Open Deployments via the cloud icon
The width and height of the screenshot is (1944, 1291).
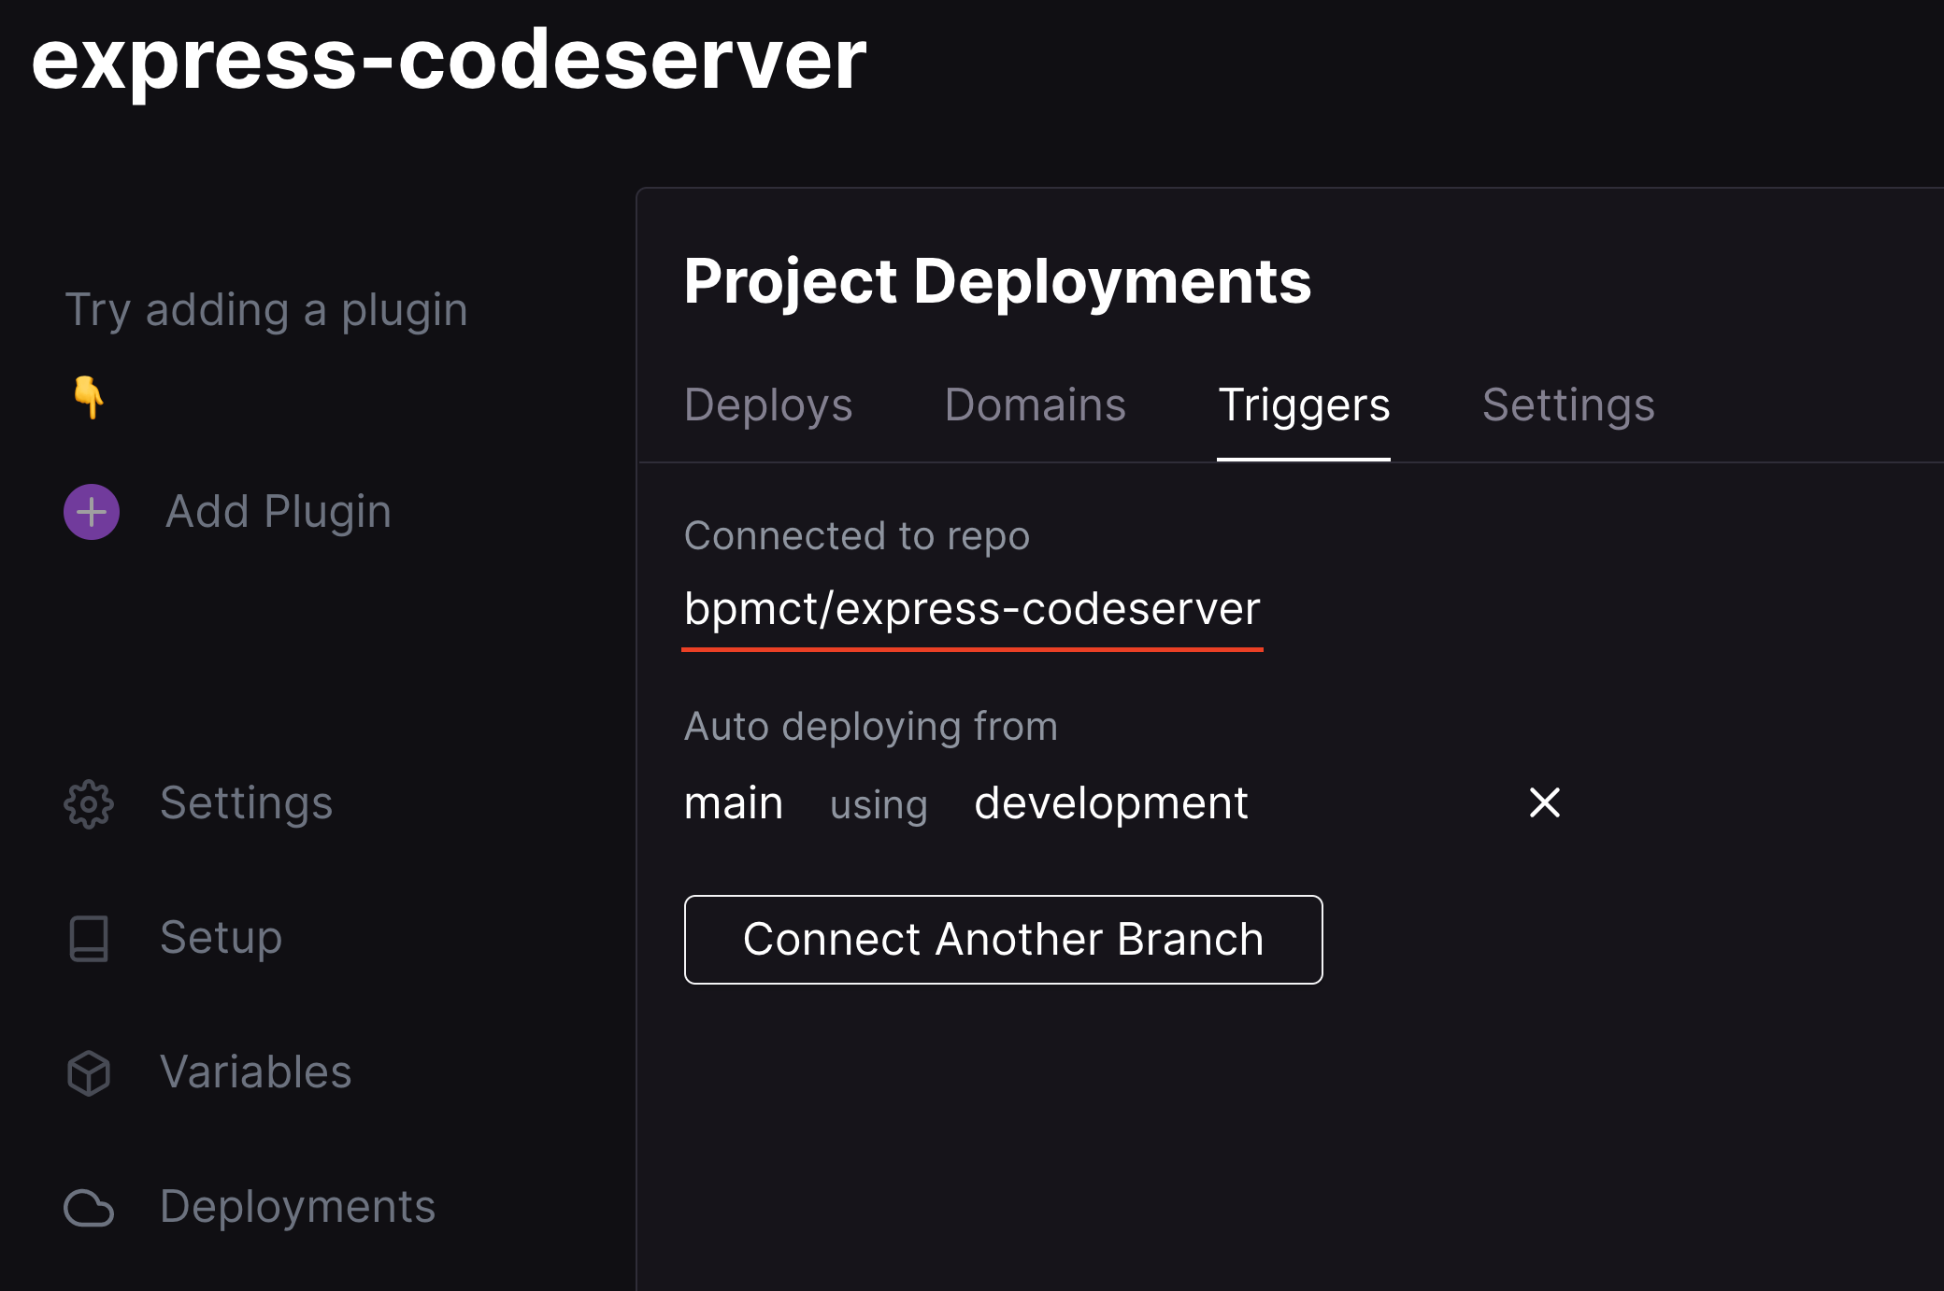coord(89,1208)
